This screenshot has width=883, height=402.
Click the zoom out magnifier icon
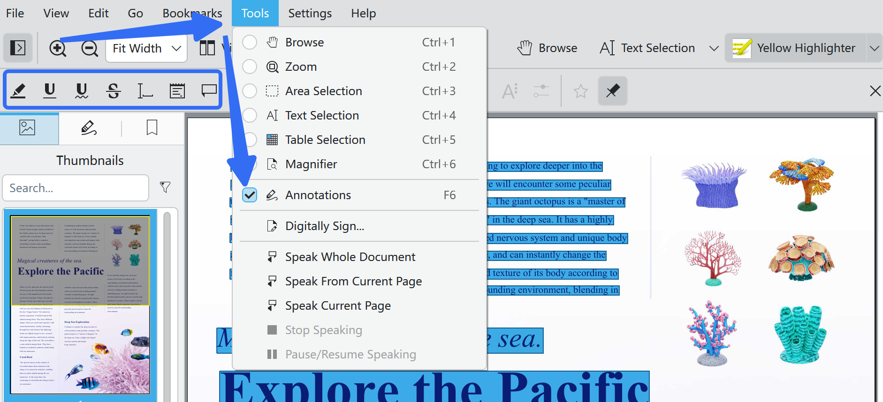(x=90, y=48)
